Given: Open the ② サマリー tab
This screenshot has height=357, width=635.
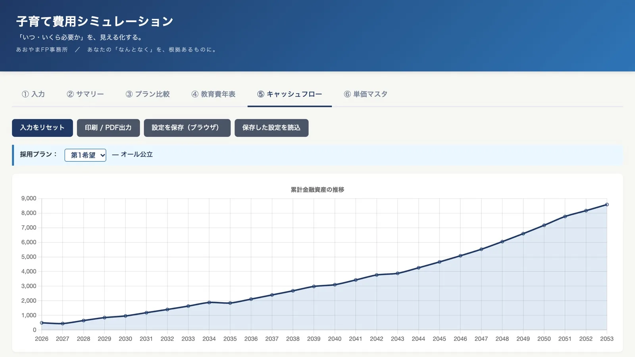Looking at the screenshot, I should click(85, 94).
